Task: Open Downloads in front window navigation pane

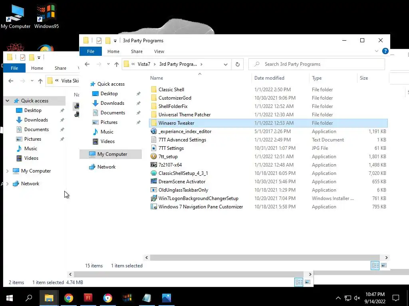Action: coord(112,103)
